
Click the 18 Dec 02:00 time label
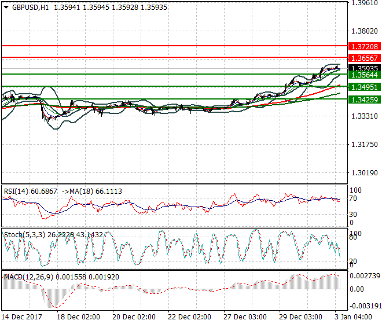click(x=79, y=317)
